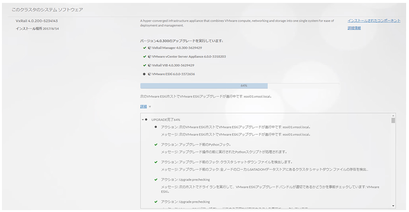
Task: Click checkmark beside last Upgrade prechecking action
Action: coord(156,201)
